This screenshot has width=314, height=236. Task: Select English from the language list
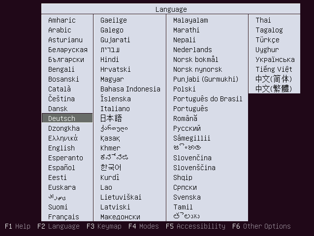click(62, 148)
